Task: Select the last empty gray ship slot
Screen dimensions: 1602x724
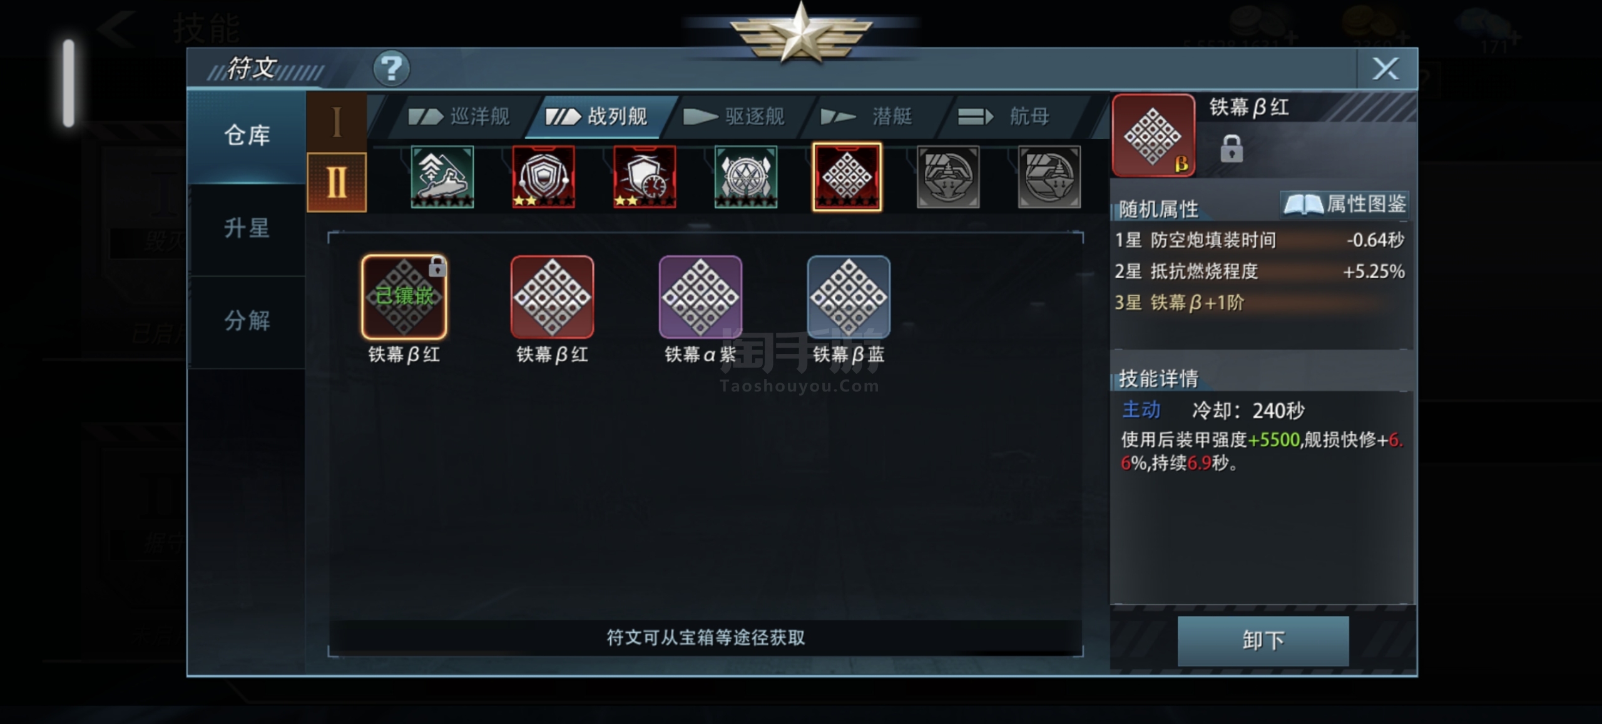Action: click(x=1049, y=177)
